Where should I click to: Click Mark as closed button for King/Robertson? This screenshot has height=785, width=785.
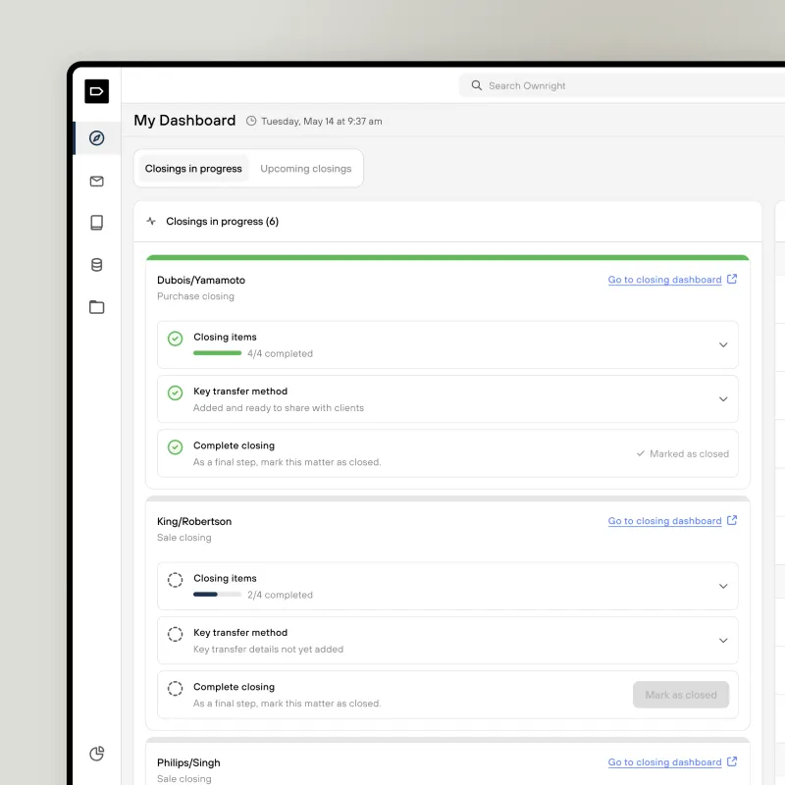coord(681,695)
